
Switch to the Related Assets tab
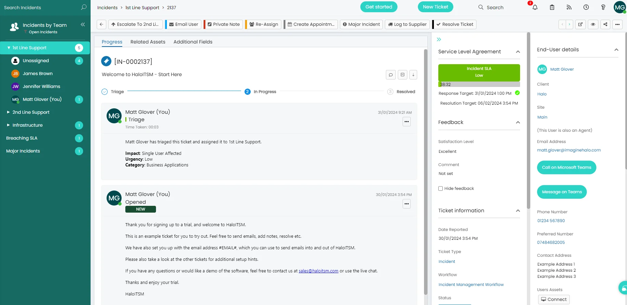click(148, 42)
